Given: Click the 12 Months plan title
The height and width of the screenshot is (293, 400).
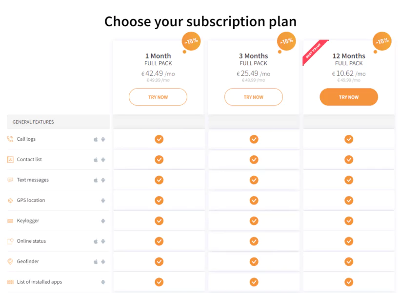Looking at the screenshot, I should click(x=349, y=56).
